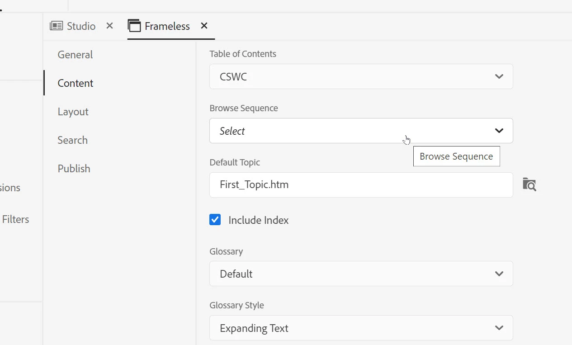Uncheck the Include Index checkbox
This screenshot has width=572, height=345.
pyautogui.click(x=215, y=220)
